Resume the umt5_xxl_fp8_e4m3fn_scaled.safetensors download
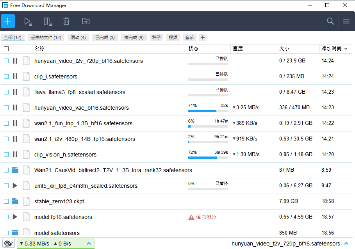The width and height of the screenshot is (355, 249). pos(15,186)
